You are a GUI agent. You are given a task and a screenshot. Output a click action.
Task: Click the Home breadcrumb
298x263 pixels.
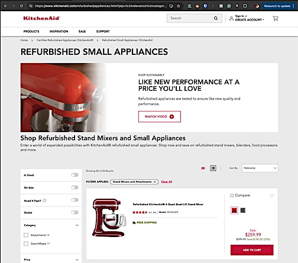(24, 40)
